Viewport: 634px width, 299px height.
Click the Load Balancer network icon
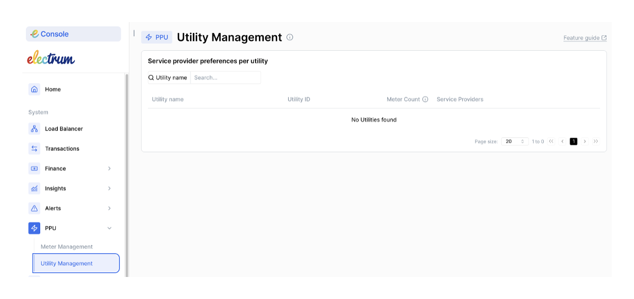[34, 129]
